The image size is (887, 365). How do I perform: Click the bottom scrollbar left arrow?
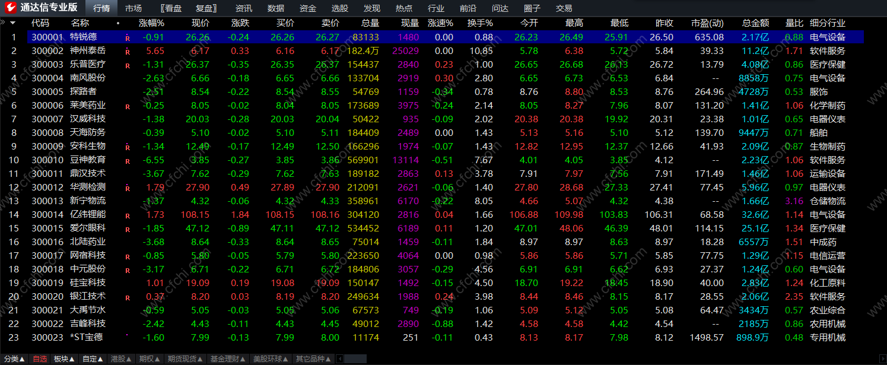click(340, 358)
